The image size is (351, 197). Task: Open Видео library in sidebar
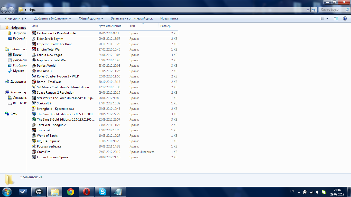point(15,55)
